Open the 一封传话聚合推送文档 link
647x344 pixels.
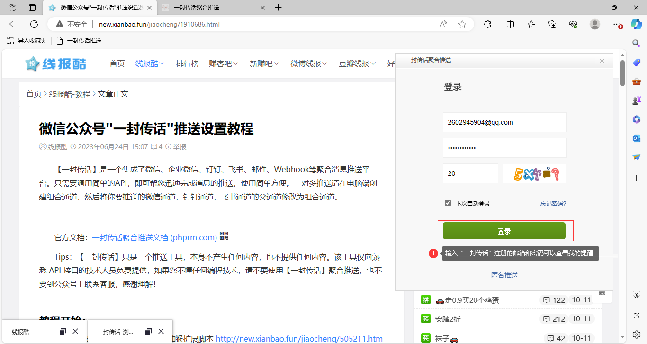coord(154,237)
